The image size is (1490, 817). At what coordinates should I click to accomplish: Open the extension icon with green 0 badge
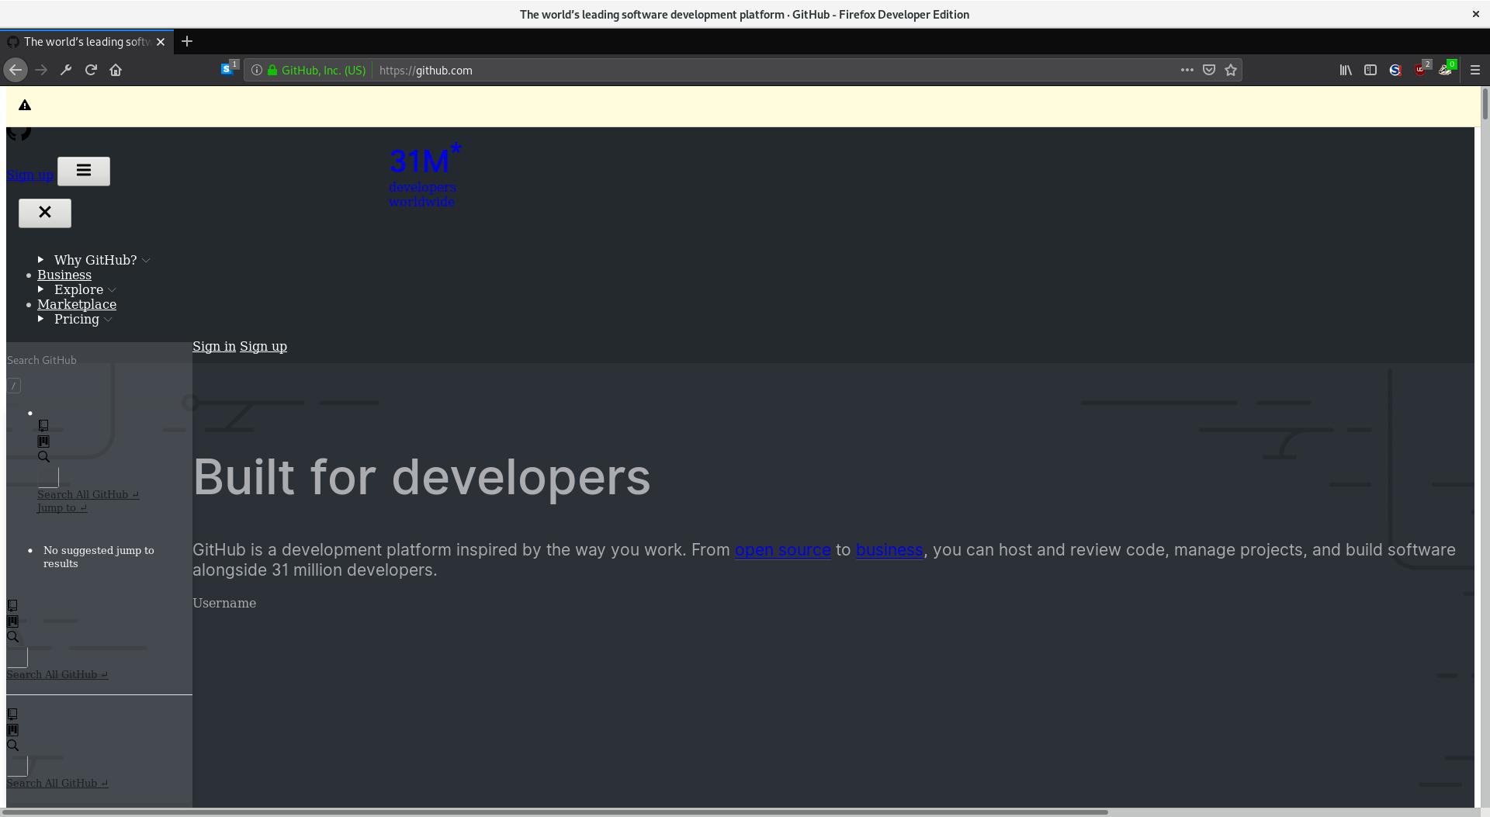pyautogui.click(x=1447, y=69)
